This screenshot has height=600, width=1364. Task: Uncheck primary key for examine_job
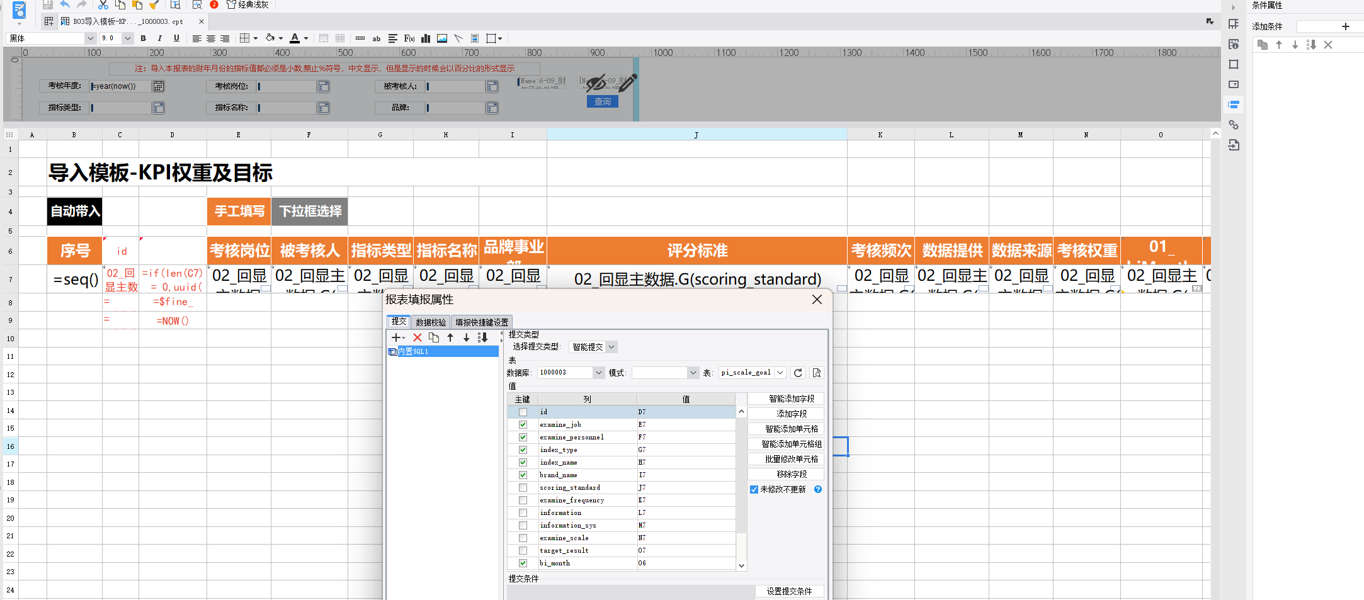pyautogui.click(x=523, y=424)
